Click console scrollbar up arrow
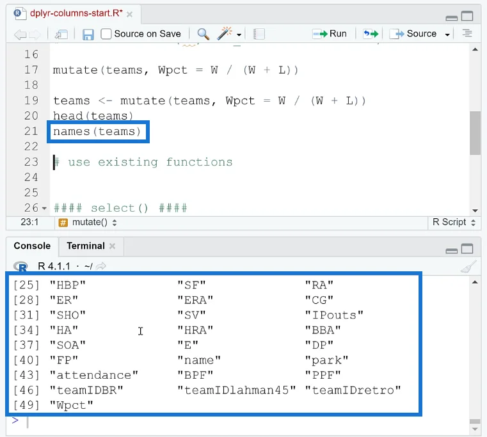This screenshot has height=437, width=487. (x=475, y=282)
